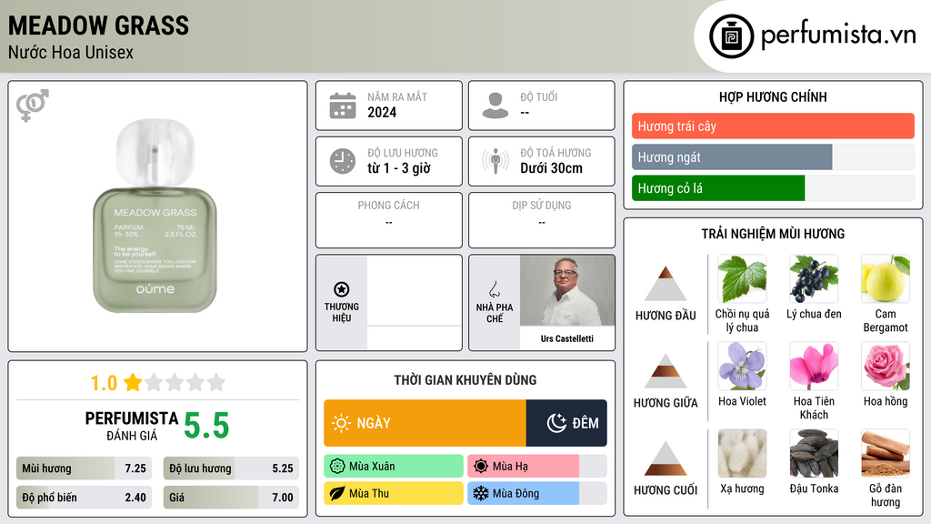Click the MEADOW GRASS title heading
The height and width of the screenshot is (524, 931).
(x=98, y=25)
